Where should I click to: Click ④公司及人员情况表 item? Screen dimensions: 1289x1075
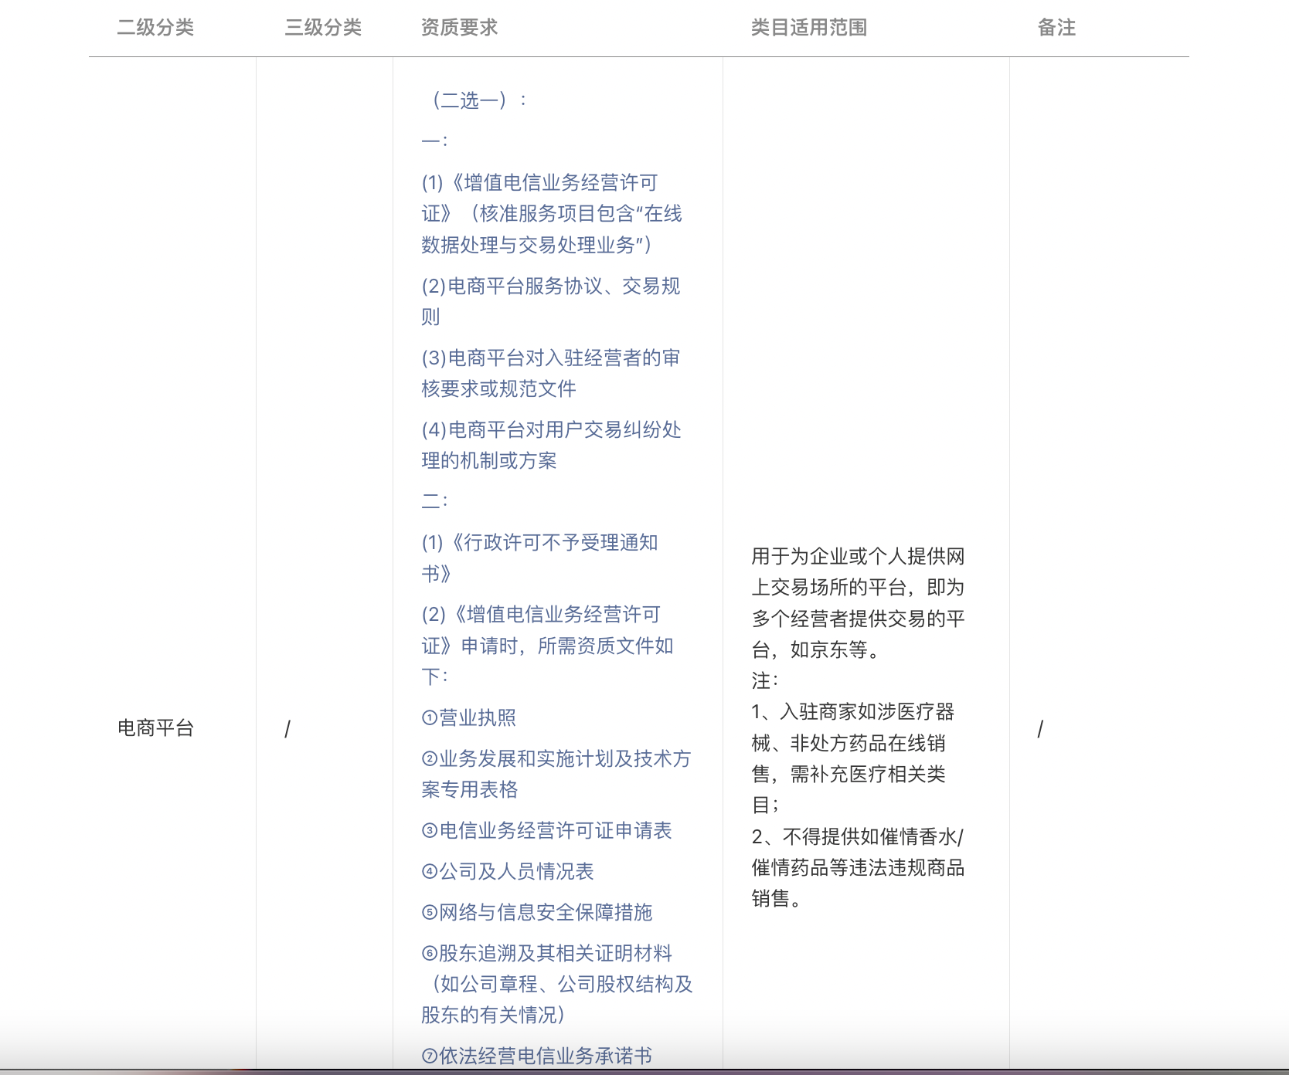(x=507, y=871)
